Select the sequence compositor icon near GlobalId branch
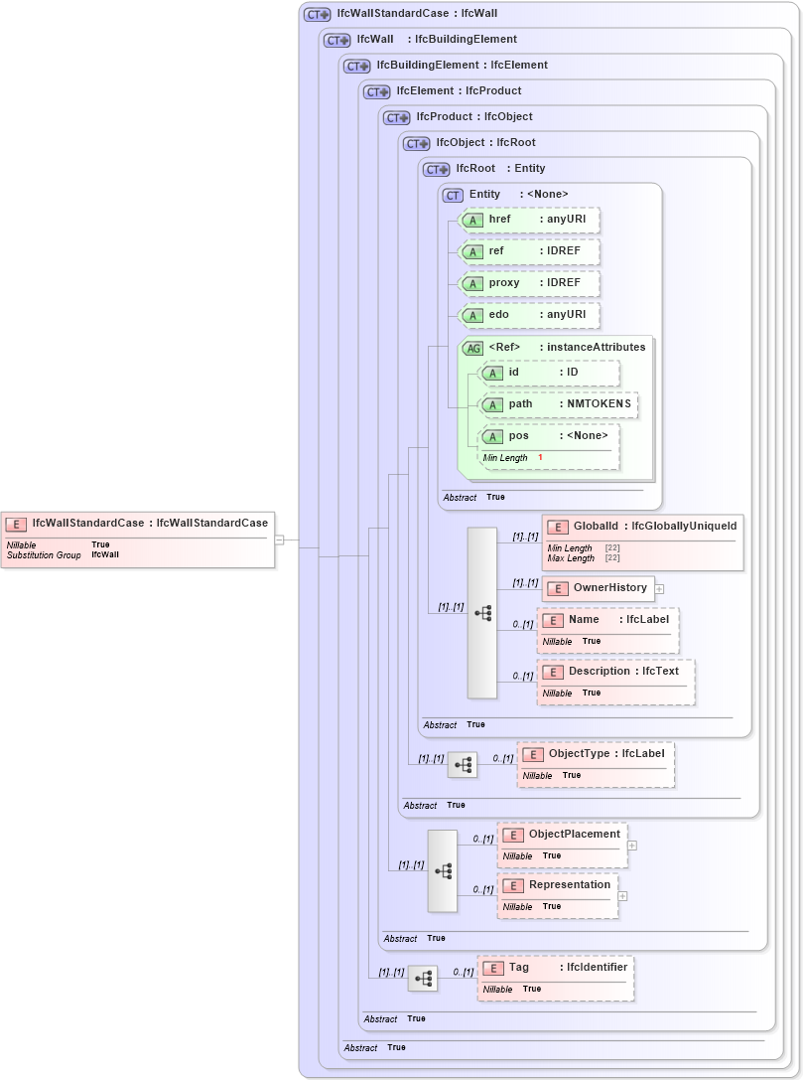 [482, 613]
